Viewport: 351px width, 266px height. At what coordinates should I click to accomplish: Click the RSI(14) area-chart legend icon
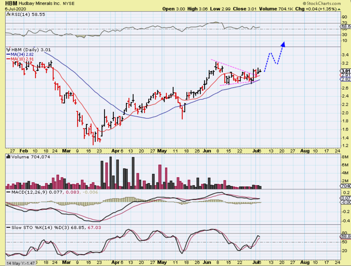[x=8, y=15]
